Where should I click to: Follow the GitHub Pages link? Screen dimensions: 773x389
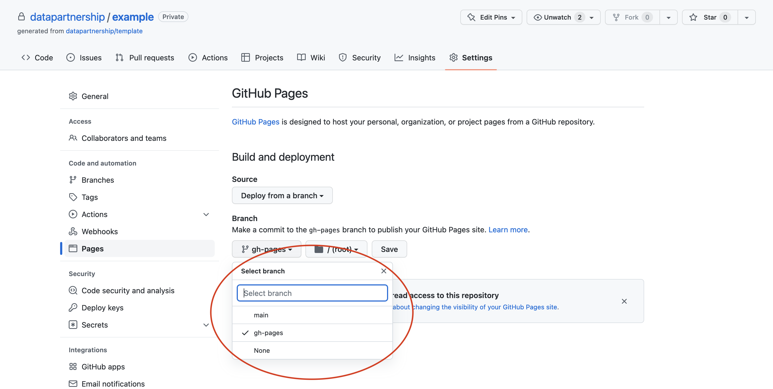click(255, 122)
